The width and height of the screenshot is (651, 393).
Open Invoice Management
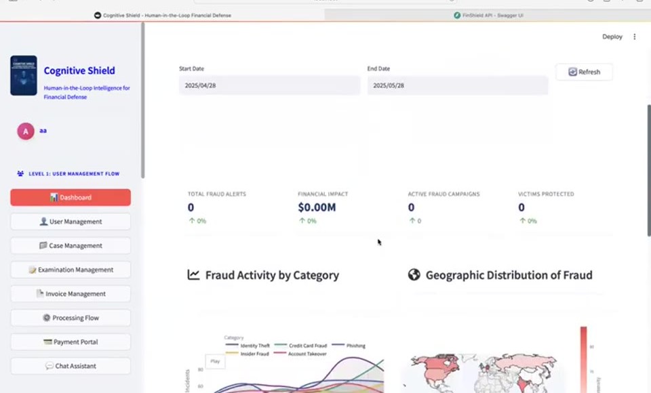click(71, 293)
